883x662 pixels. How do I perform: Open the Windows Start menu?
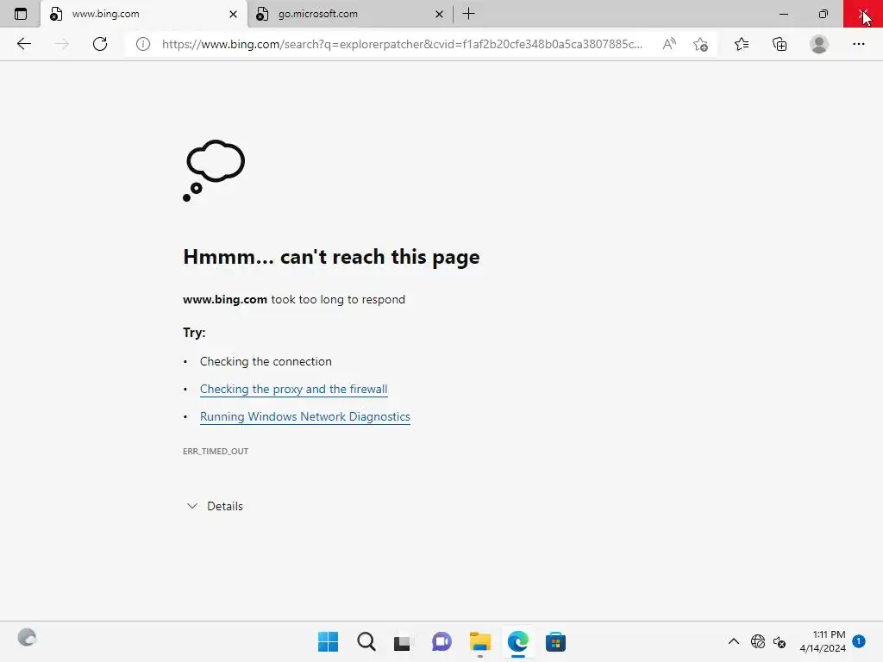click(x=328, y=641)
